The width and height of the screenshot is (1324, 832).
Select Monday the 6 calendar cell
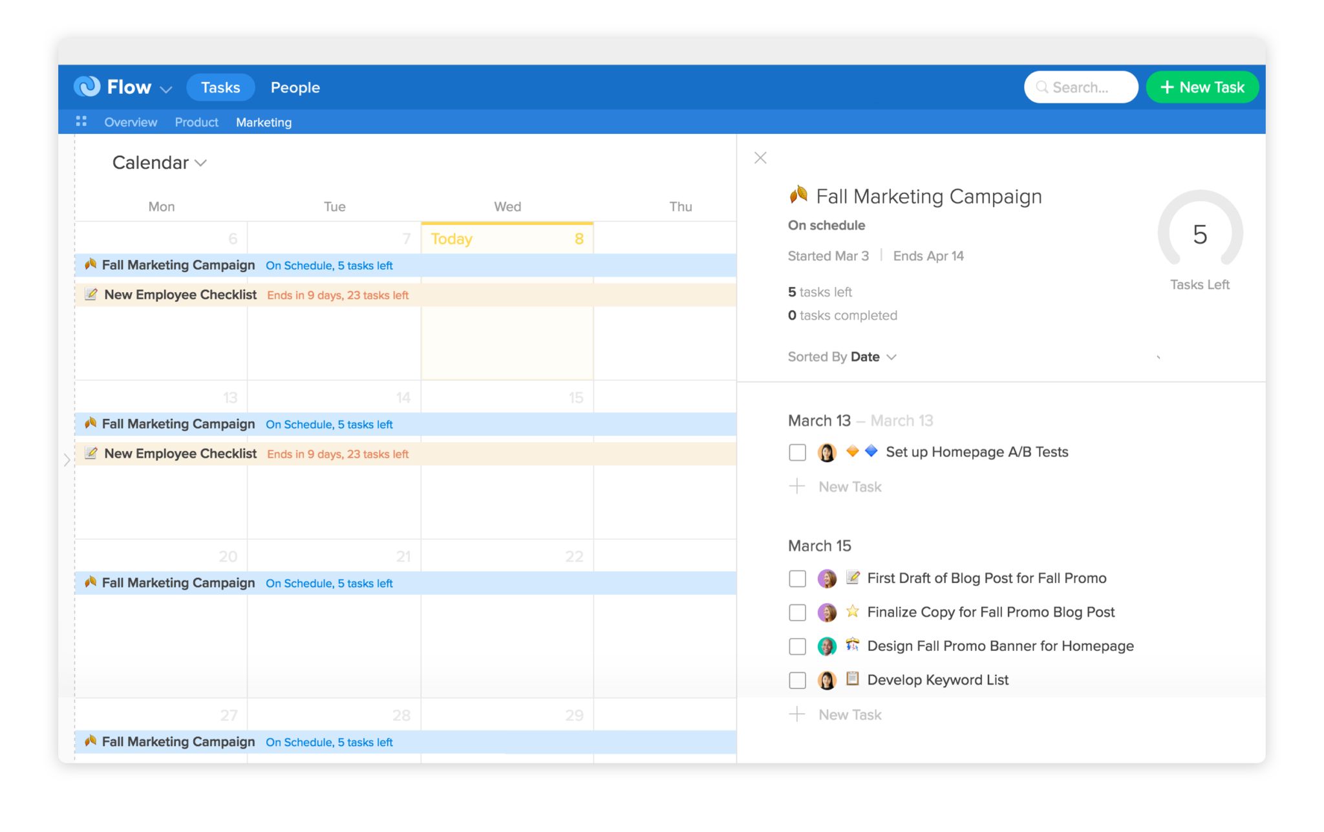[161, 301]
